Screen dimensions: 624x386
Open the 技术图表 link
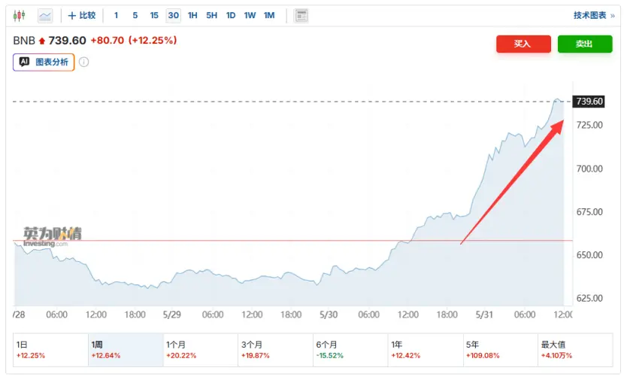pos(589,16)
